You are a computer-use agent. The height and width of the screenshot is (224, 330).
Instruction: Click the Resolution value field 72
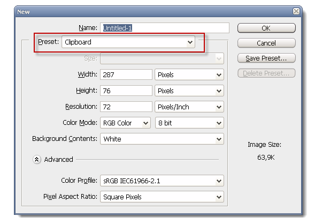tap(126, 107)
